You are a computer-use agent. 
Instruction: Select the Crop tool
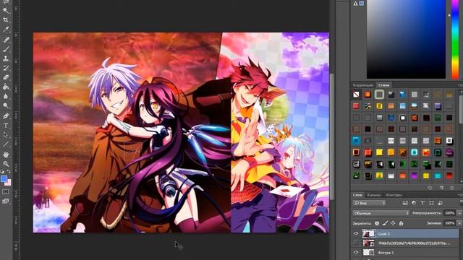[6, 19]
